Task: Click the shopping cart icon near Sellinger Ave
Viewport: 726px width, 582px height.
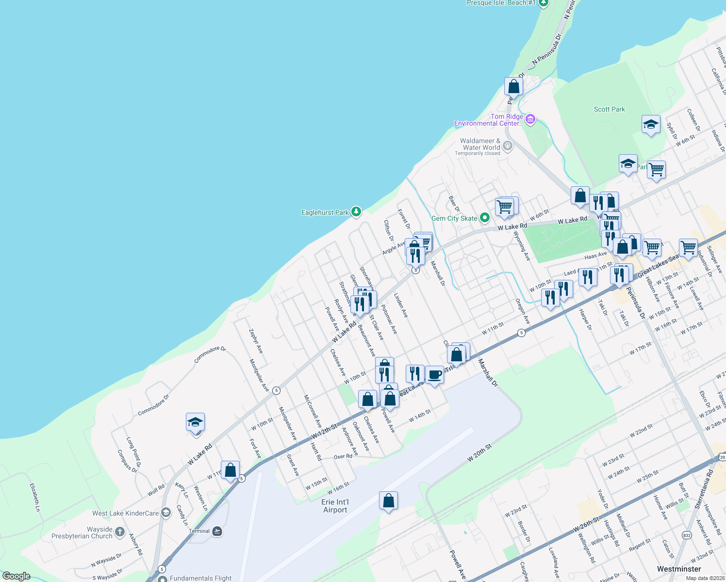Action: coord(689,247)
